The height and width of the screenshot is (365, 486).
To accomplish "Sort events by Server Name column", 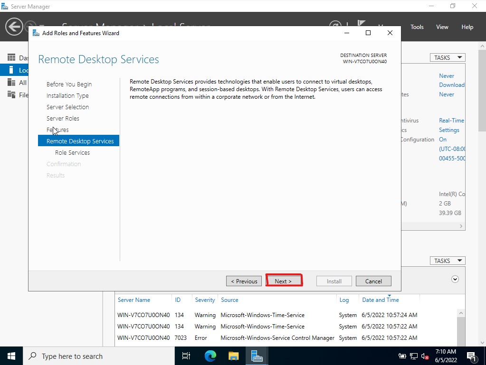I will (x=134, y=299).
